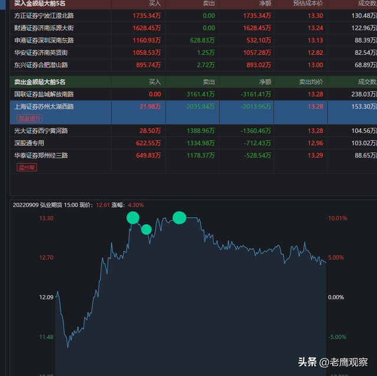Click net value -1360.46万
The image size is (377, 376).
pos(256,131)
